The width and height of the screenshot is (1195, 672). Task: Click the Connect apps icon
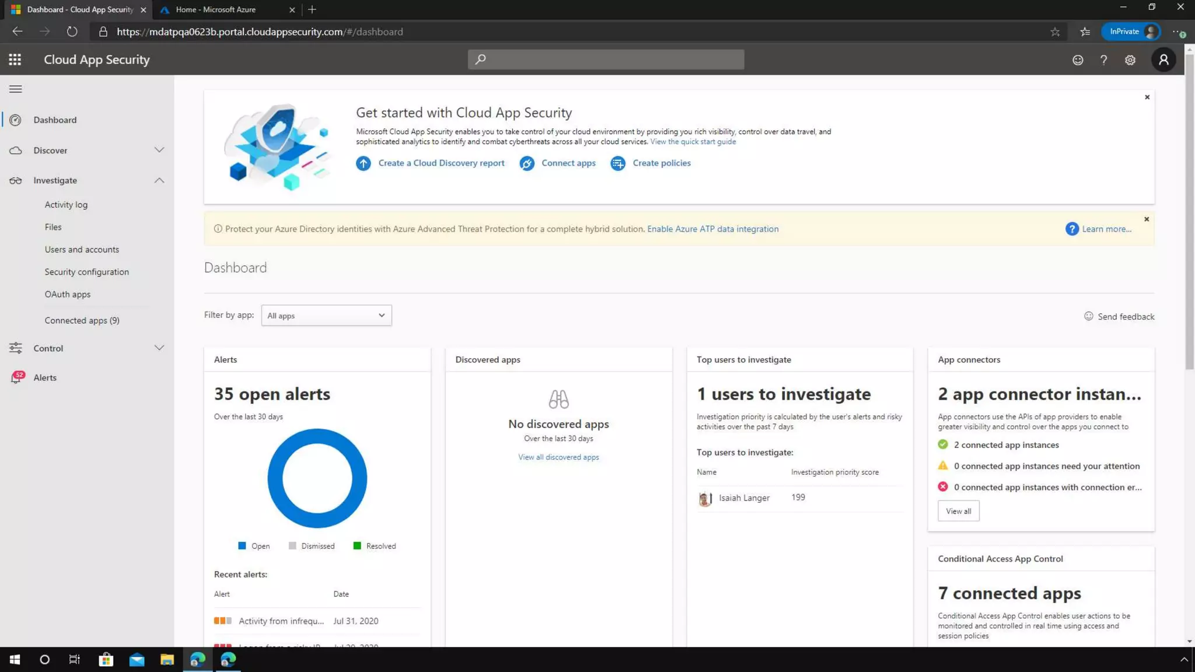coord(527,163)
